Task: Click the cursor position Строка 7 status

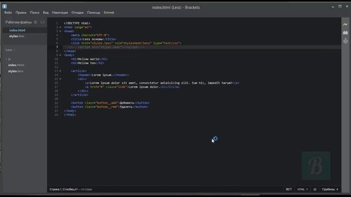Action: pyautogui.click(x=64, y=189)
